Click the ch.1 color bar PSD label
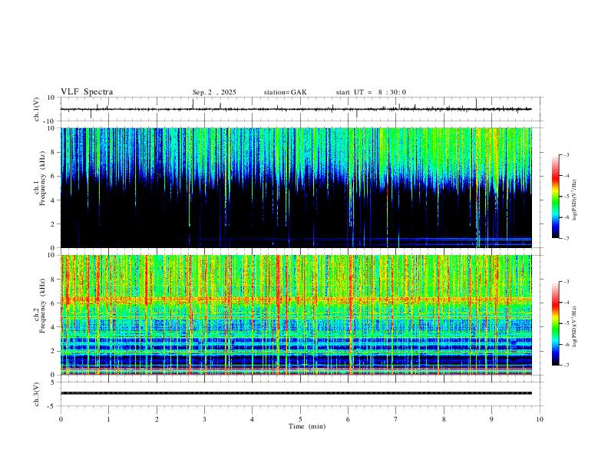The width and height of the screenshot is (608, 470). (575, 200)
